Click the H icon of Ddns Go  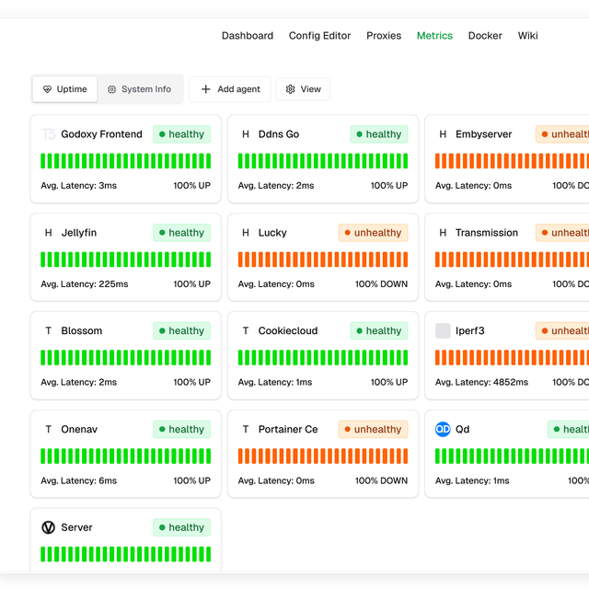[x=246, y=134]
